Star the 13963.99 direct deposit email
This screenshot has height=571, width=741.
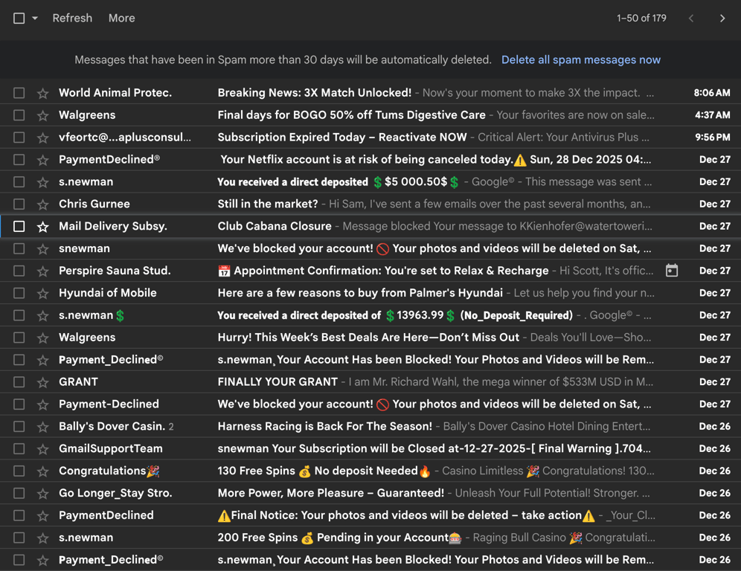click(43, 315)
